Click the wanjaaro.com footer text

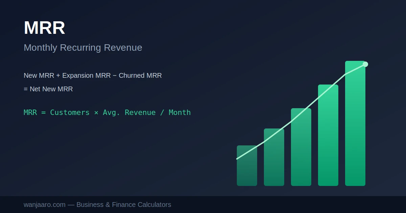click(x=97, y=205)
